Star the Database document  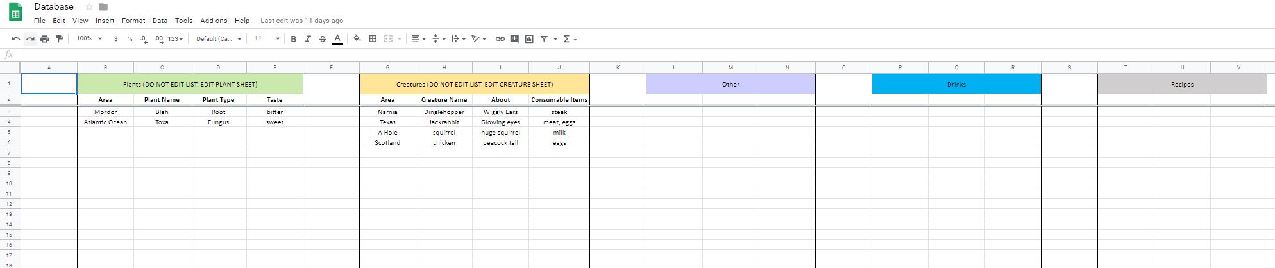point(89,7)
